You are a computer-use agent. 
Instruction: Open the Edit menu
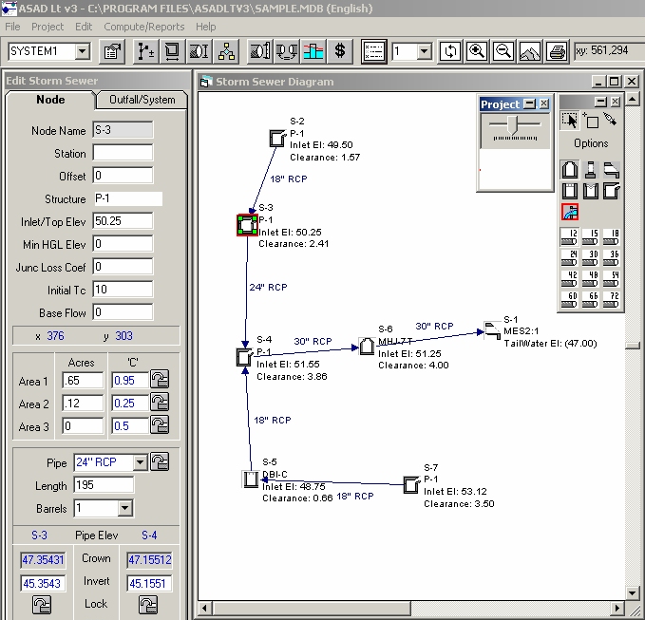[x=84, y=27]
